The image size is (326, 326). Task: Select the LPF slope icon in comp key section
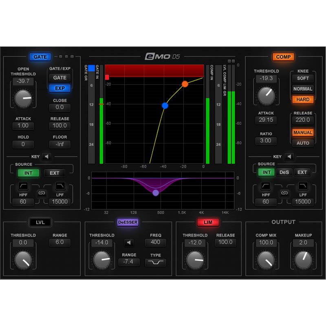coord(303,185)
